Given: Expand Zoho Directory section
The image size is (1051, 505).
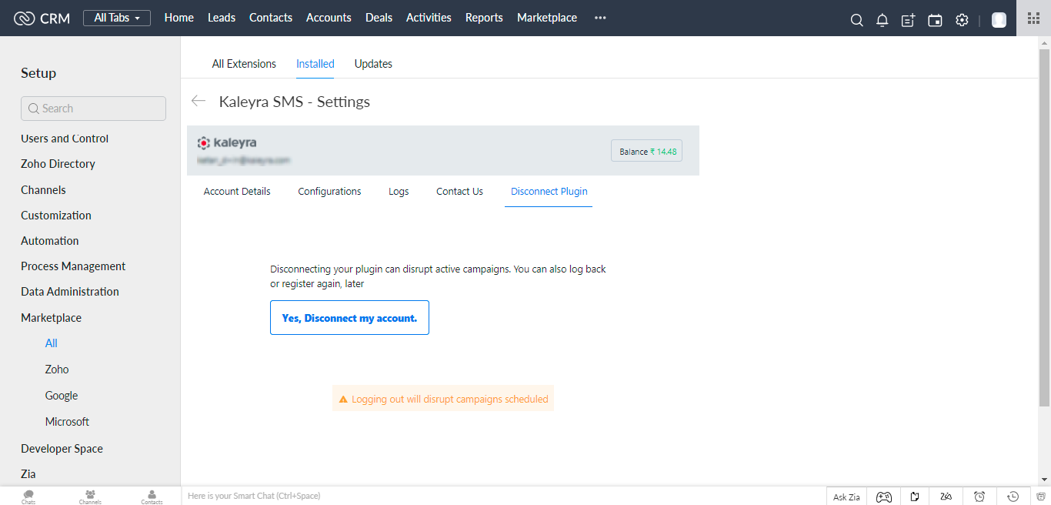Looking at the screenshot, I should [58, 164].
